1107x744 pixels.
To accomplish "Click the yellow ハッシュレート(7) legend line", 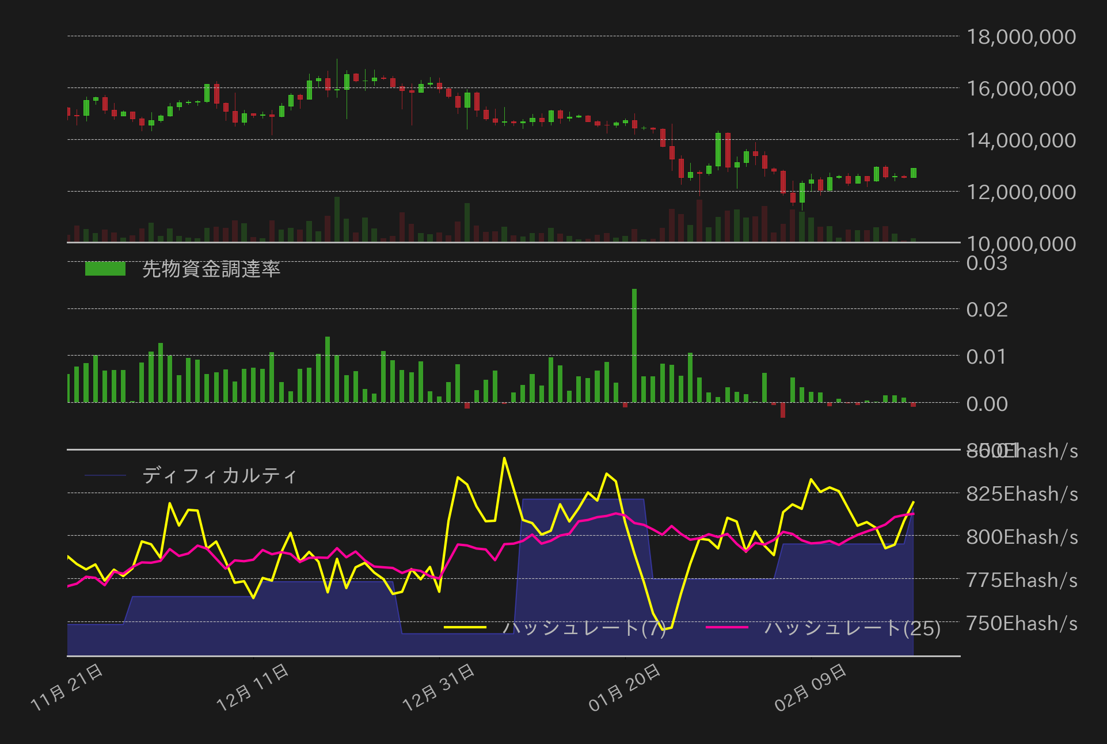I will click(x=465, y=627).
